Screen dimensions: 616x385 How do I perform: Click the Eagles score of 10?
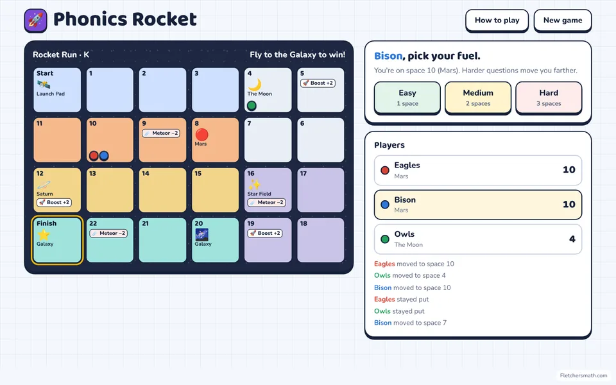click(x=569, y=169)
